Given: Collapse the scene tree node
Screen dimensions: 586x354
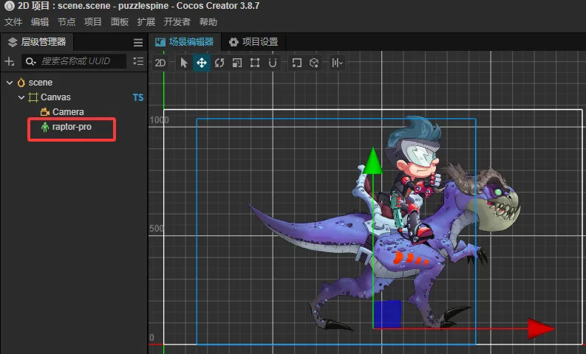Looking at the screenshot, I should pyautogui.click(x=10, y=83).
